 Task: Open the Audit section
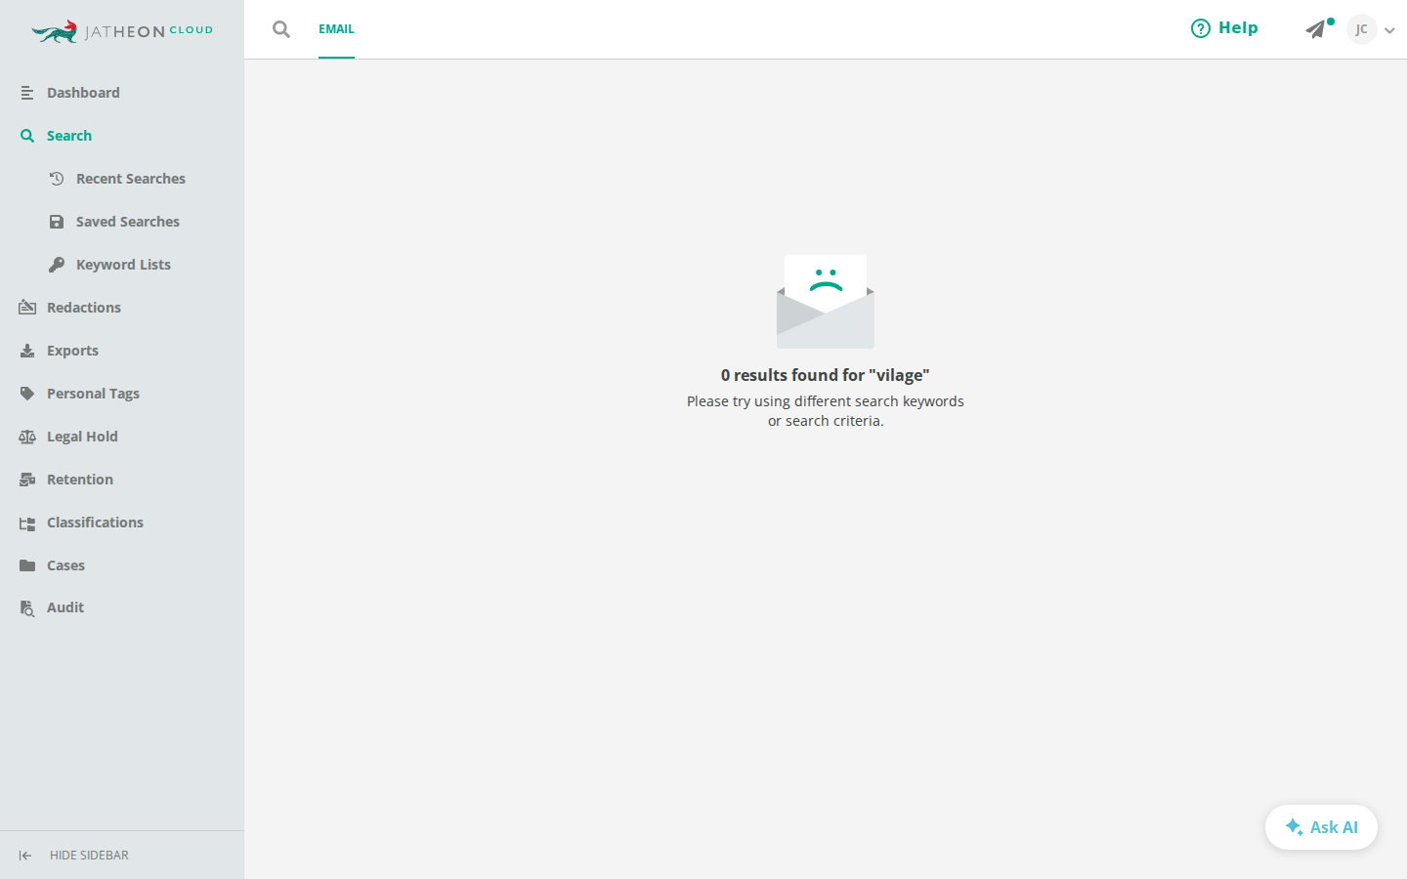pos(65,607)
